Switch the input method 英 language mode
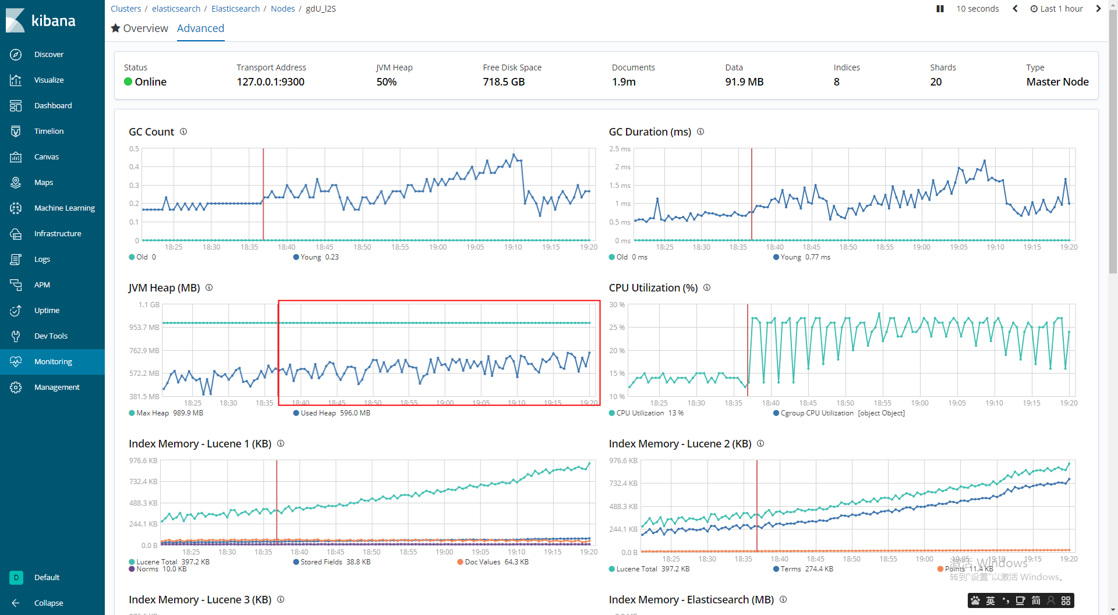This screenshot has width=1118, height=615. [990, 600]
